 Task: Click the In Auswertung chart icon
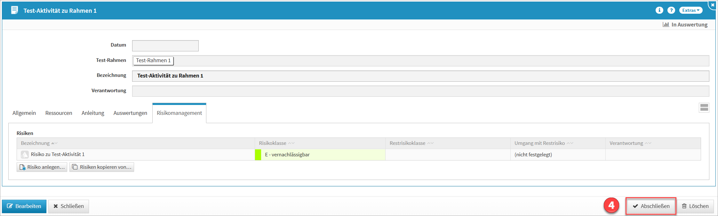point(666,25)
